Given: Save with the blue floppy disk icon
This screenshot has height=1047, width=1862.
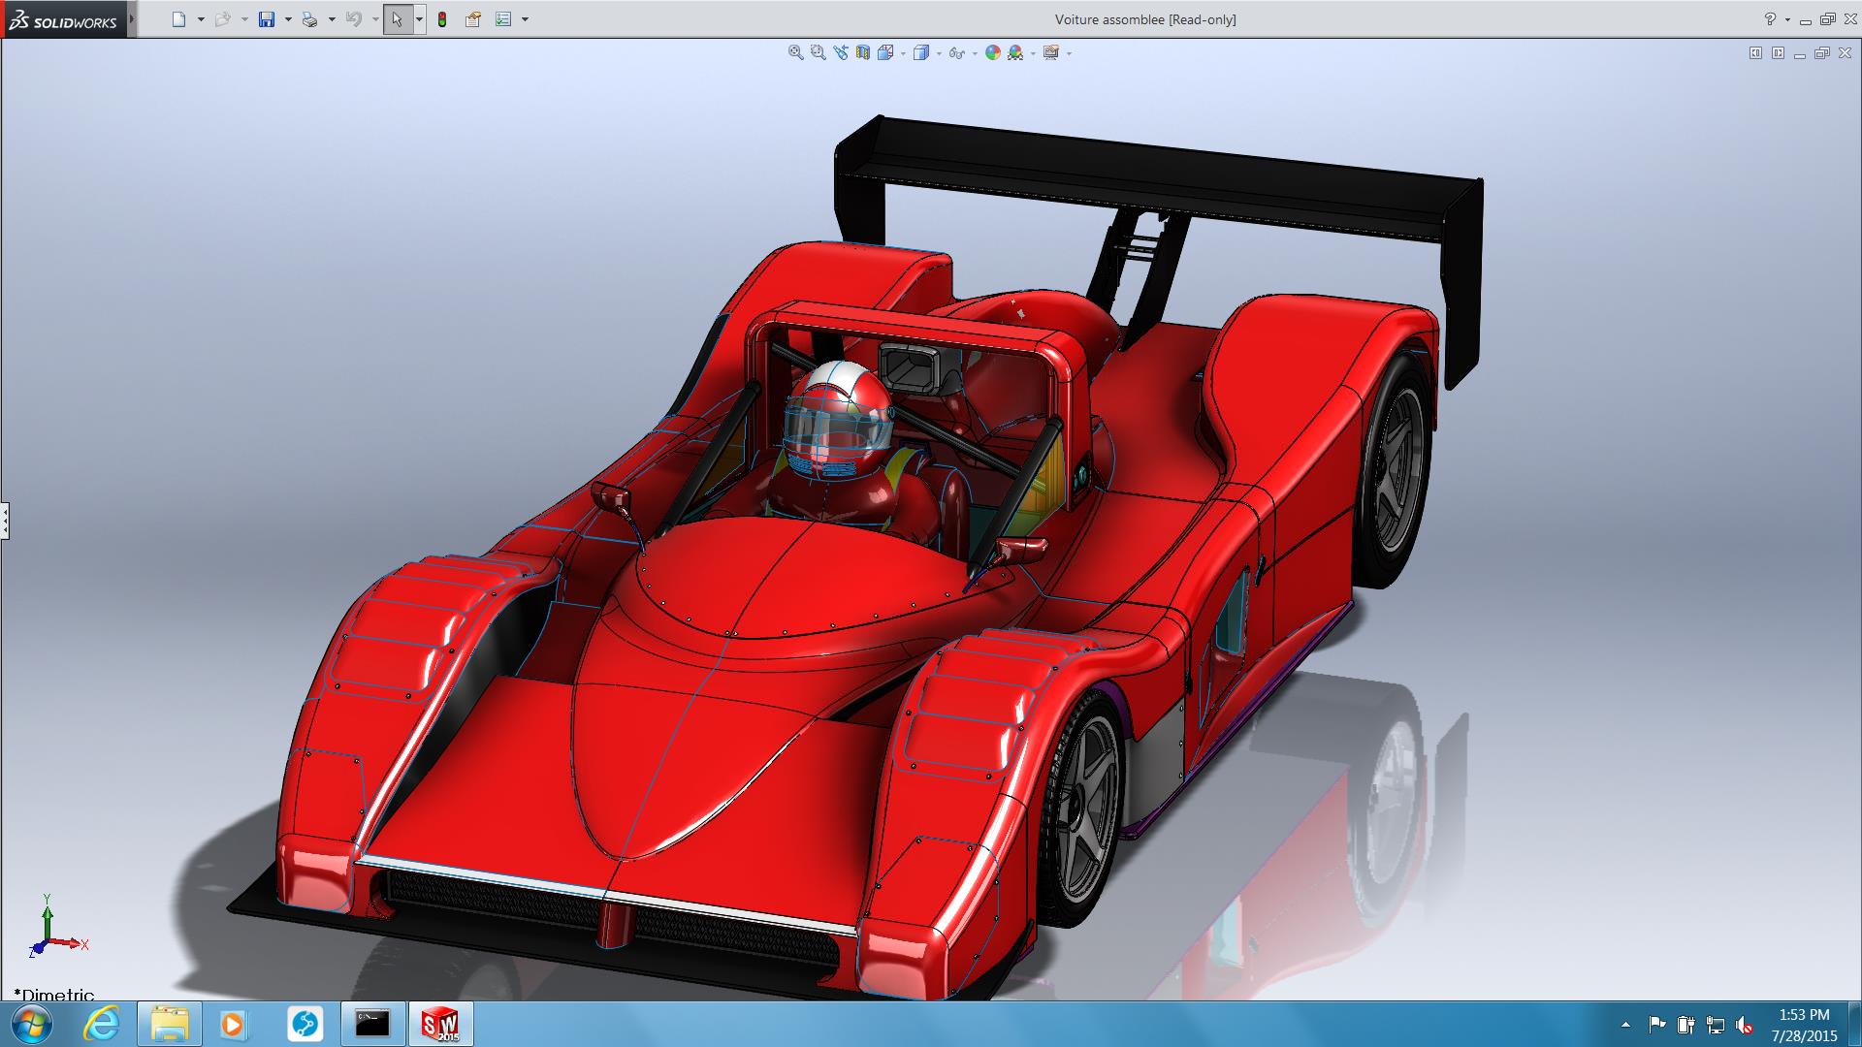Looking at the screenshot, I should click(x=267, y=19).
